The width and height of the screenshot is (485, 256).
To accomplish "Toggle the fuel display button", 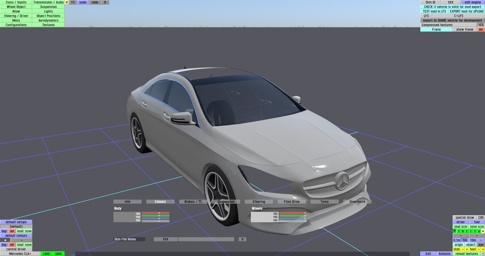I will pyautogui.click(x=477, y=222).
